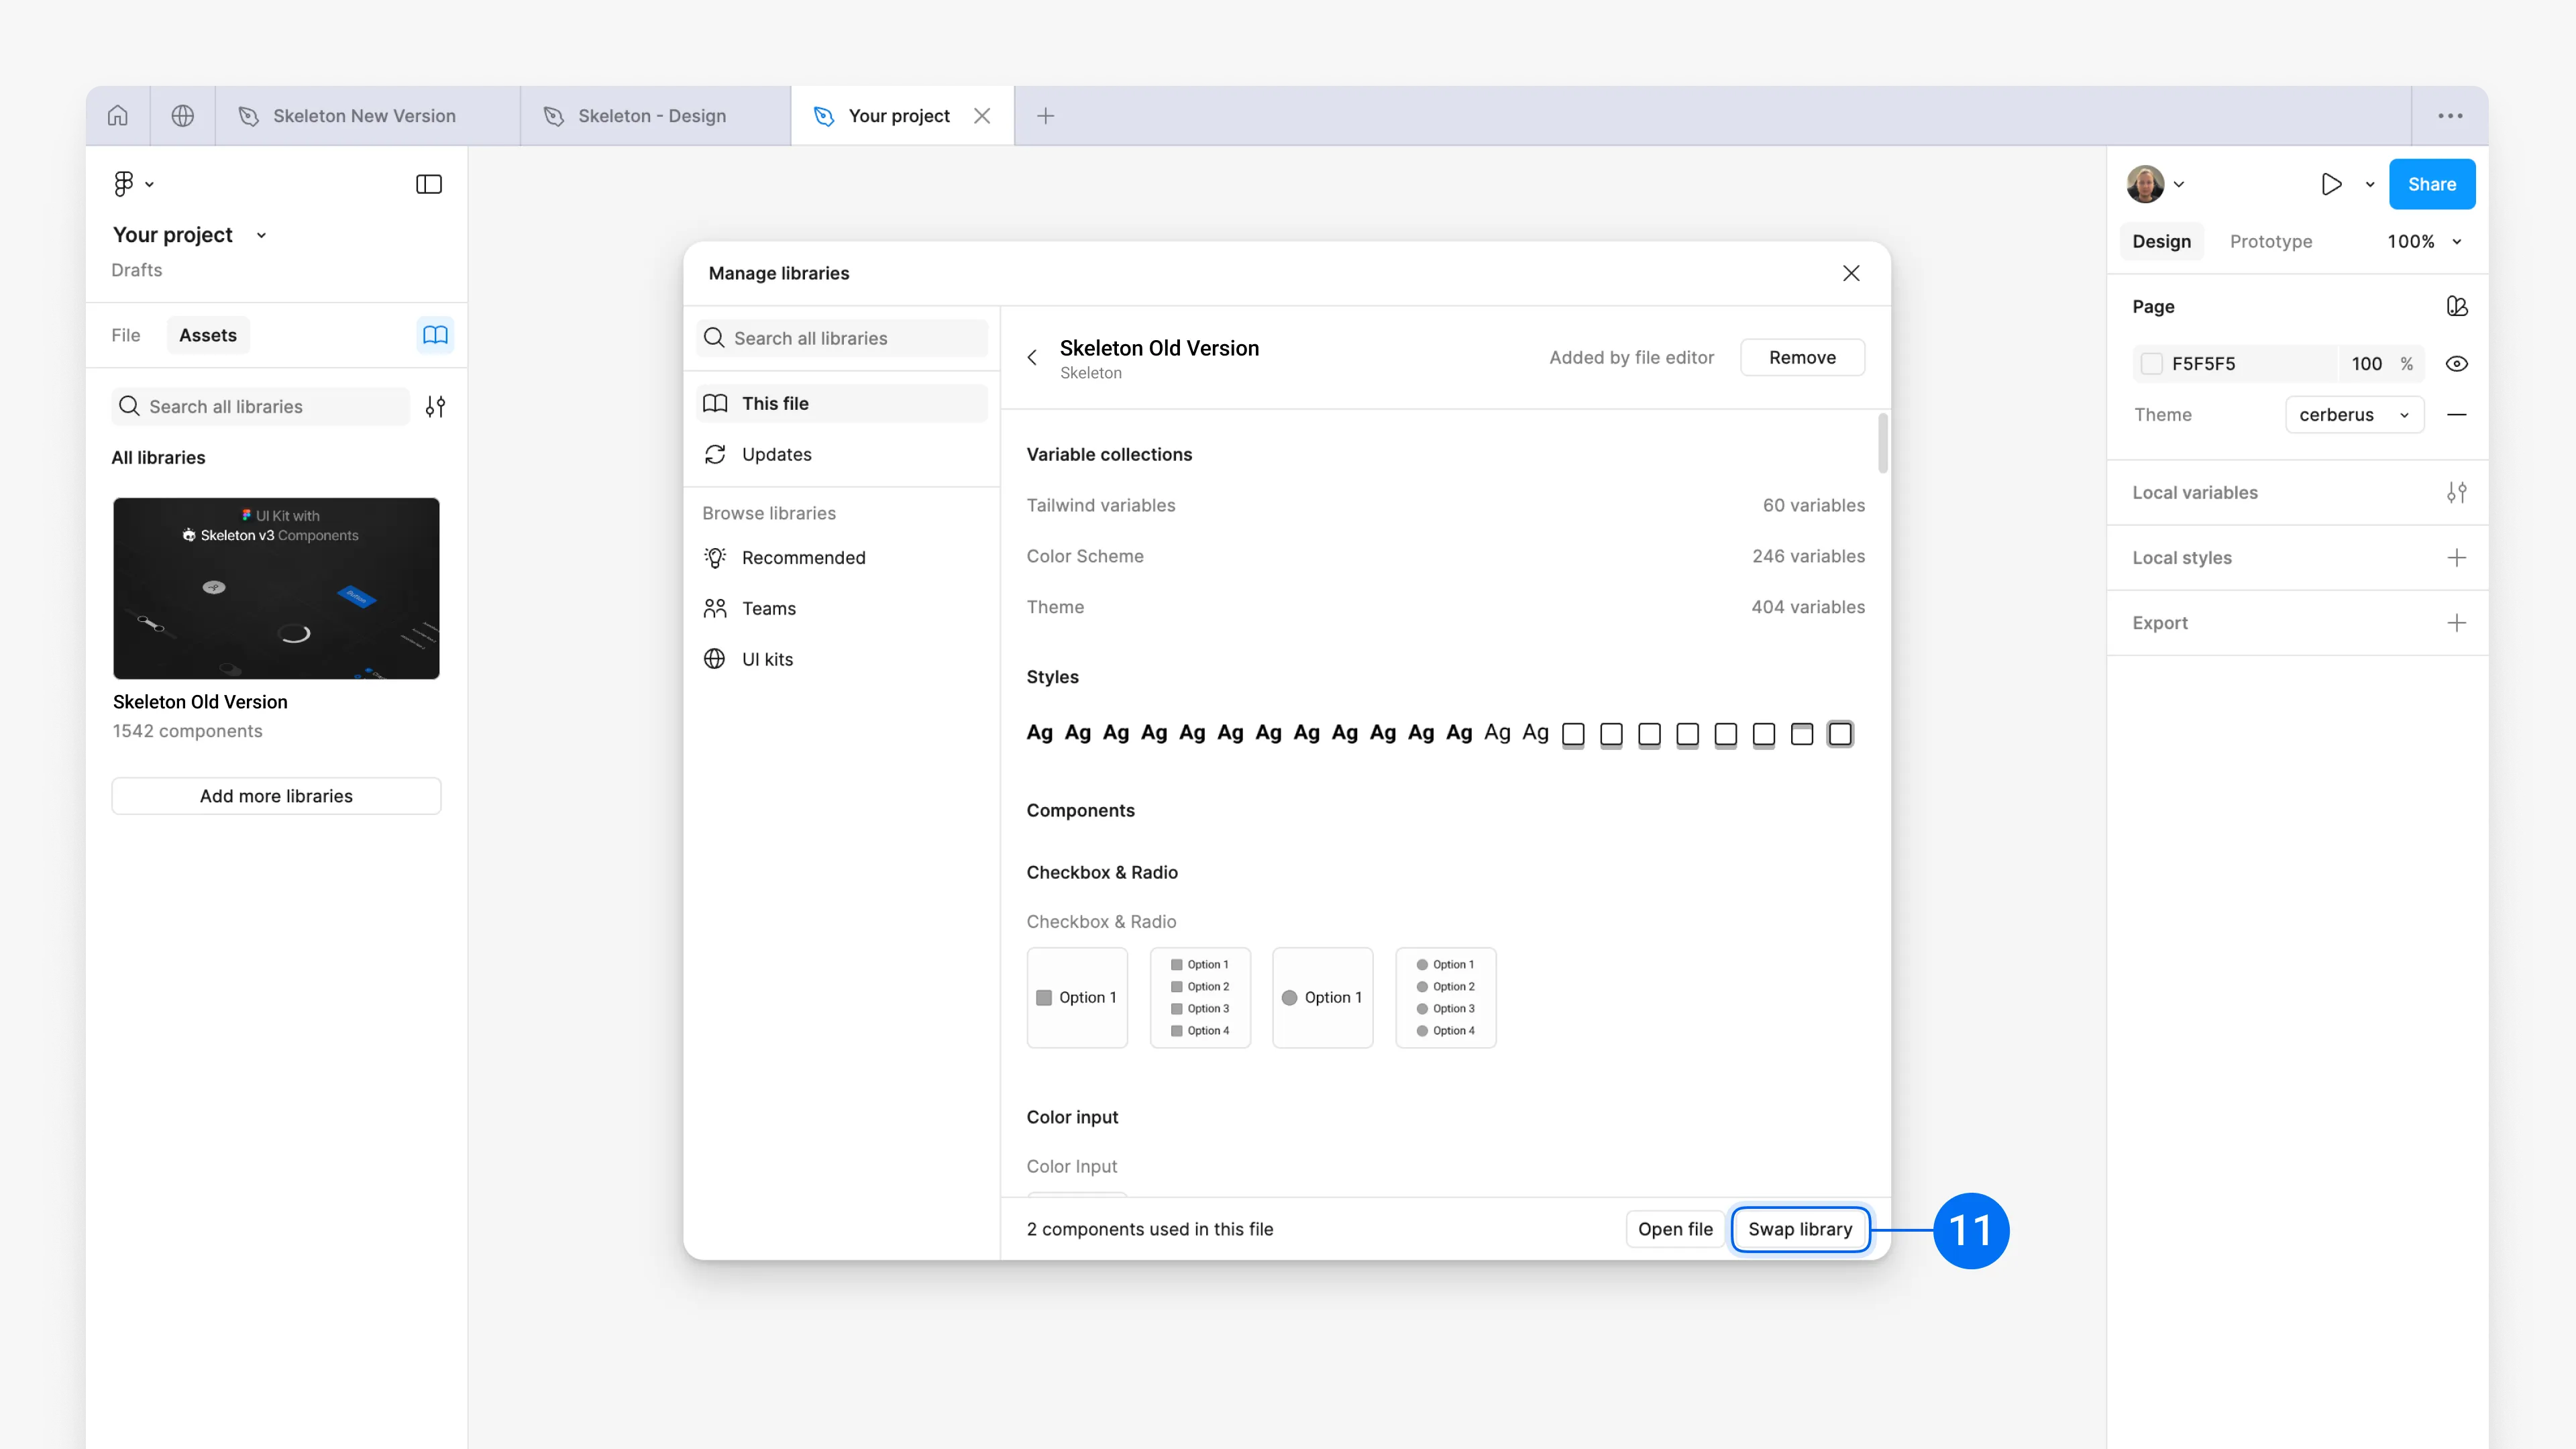Open the 100% zoom level dropdown
The width and height of the screenshot is (2576, 1449).
click(x=2423, y=241)
